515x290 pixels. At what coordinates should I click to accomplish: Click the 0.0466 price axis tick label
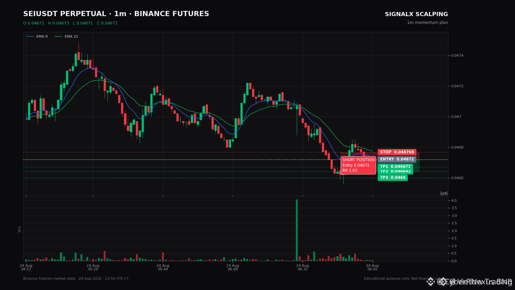tap(457, 178)
